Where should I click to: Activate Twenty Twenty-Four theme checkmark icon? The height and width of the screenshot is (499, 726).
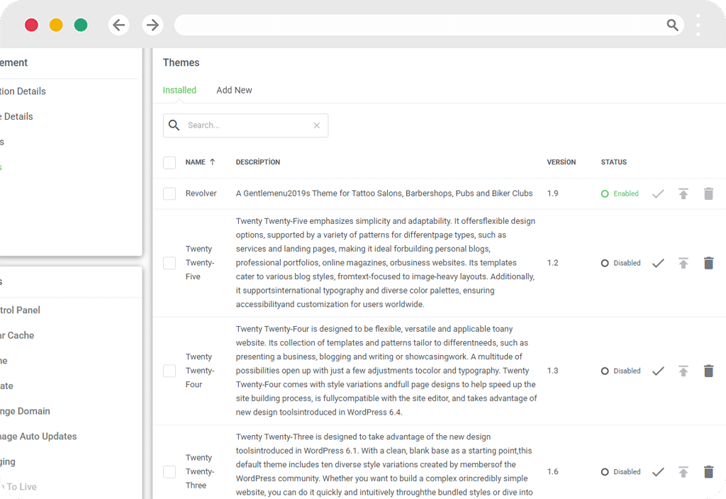[x=658, y=371]
